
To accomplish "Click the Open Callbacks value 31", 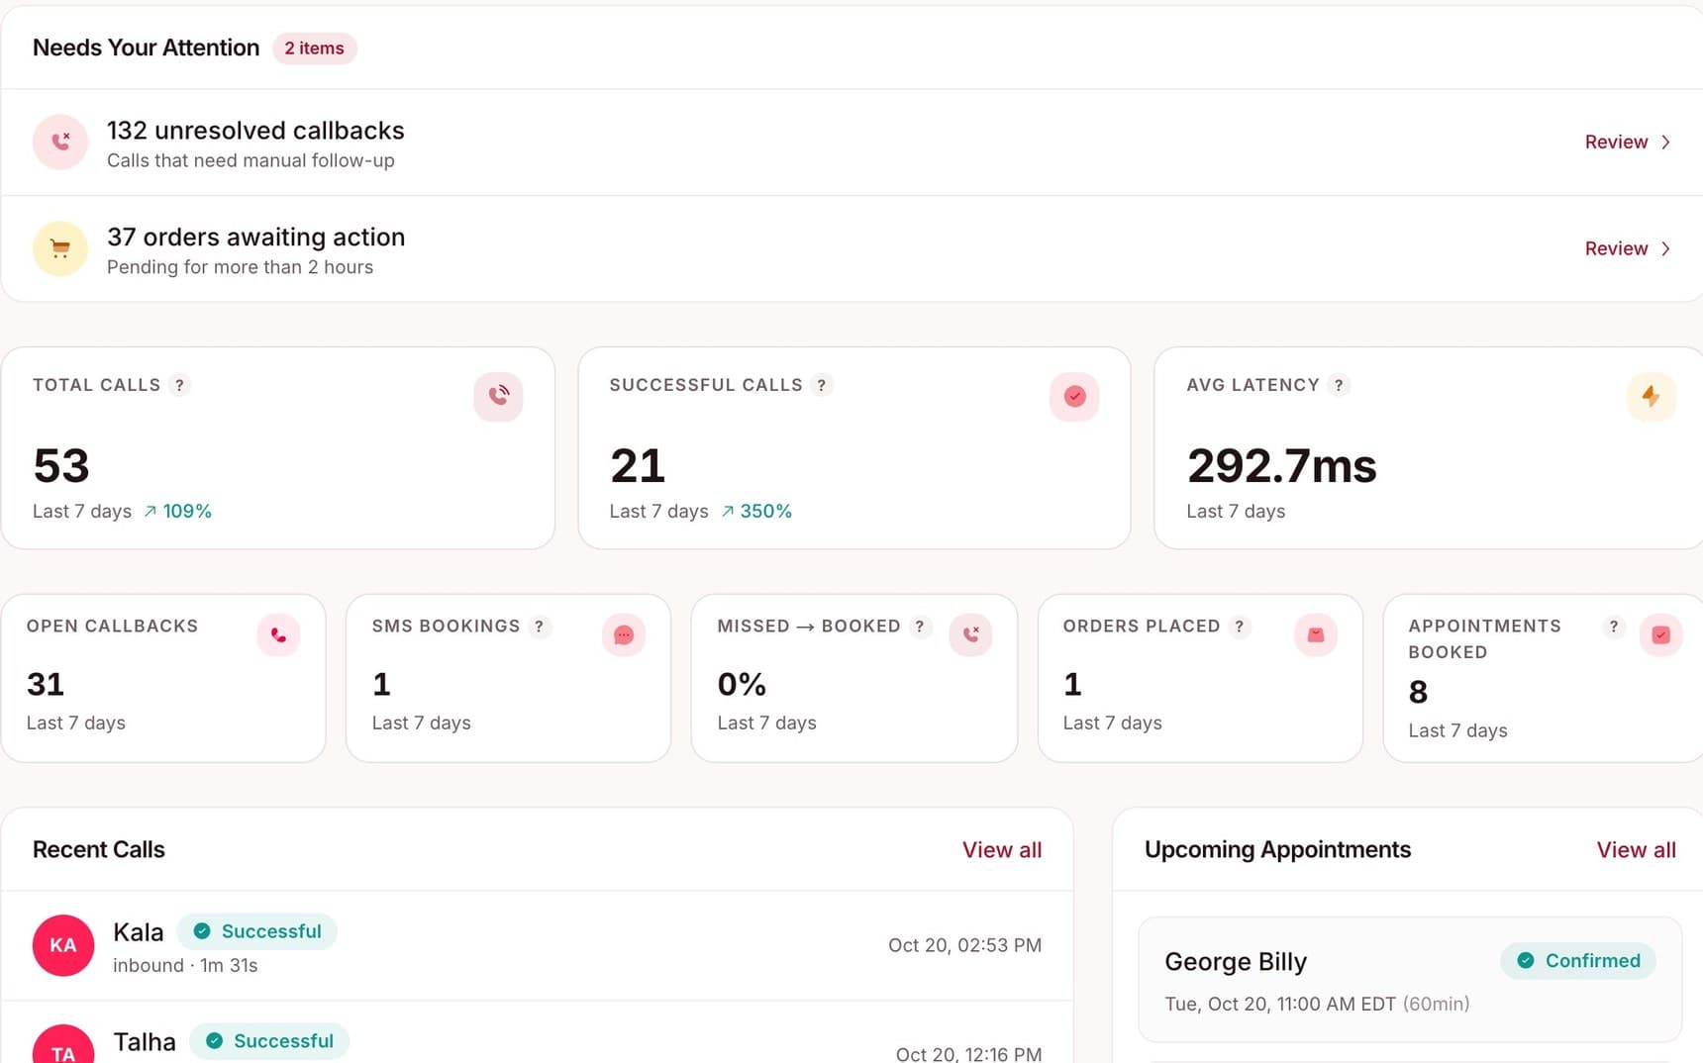I will pos(46,684).
